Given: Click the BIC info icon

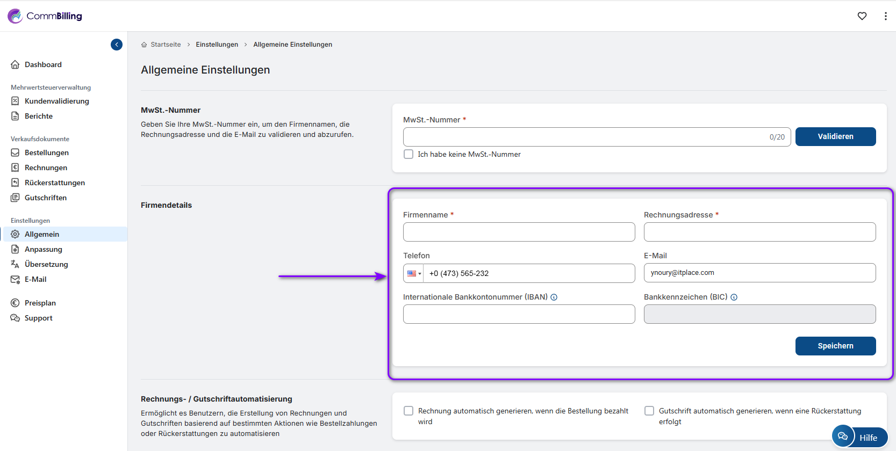Looking at the screenshot, I should [734, 297].
